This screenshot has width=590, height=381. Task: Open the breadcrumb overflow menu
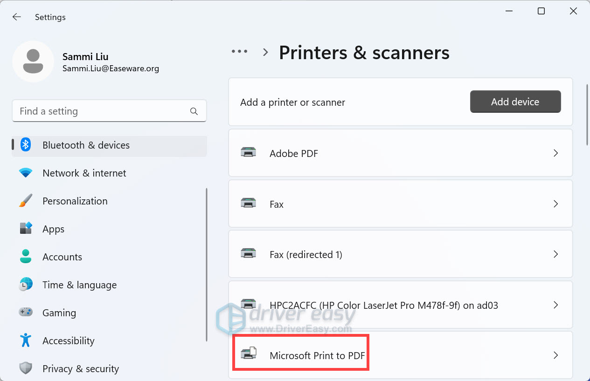click(239, 51)
